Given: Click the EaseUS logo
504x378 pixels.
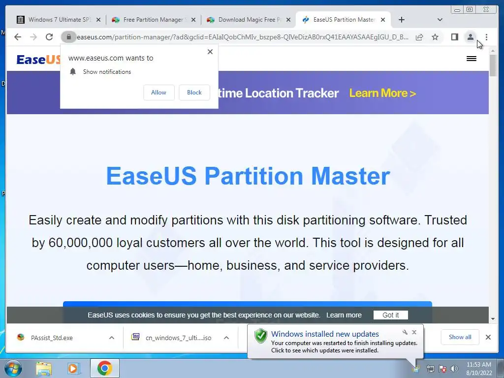Looking at the screenshot, I should click(38, 60).
